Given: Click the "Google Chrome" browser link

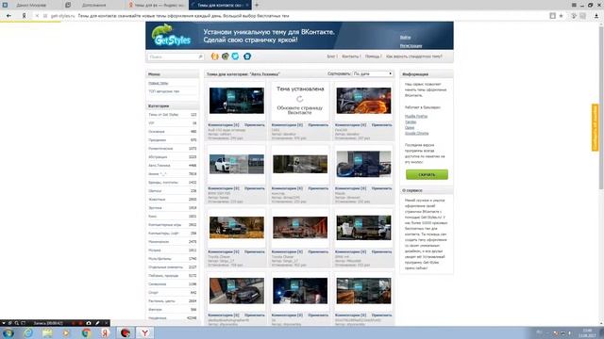Looking at the screenshot, I should tap(416, 134).
